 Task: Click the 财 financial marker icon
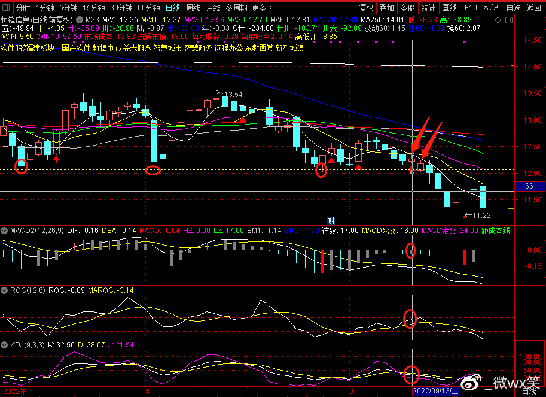coord(330,220)
